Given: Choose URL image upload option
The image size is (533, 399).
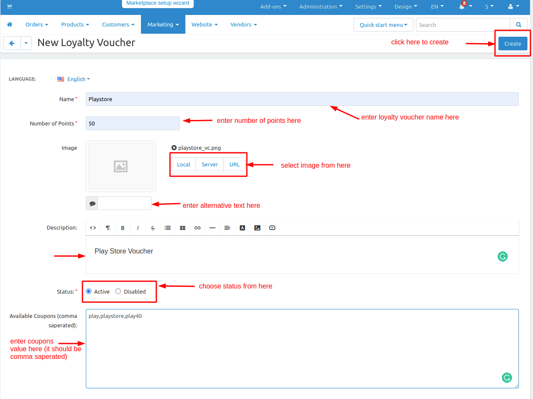Looking at the screenshot, I should (234, 164).
